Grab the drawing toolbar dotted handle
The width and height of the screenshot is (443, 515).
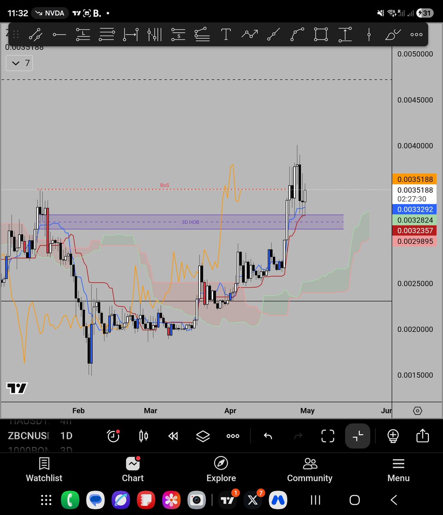[15, 34]
